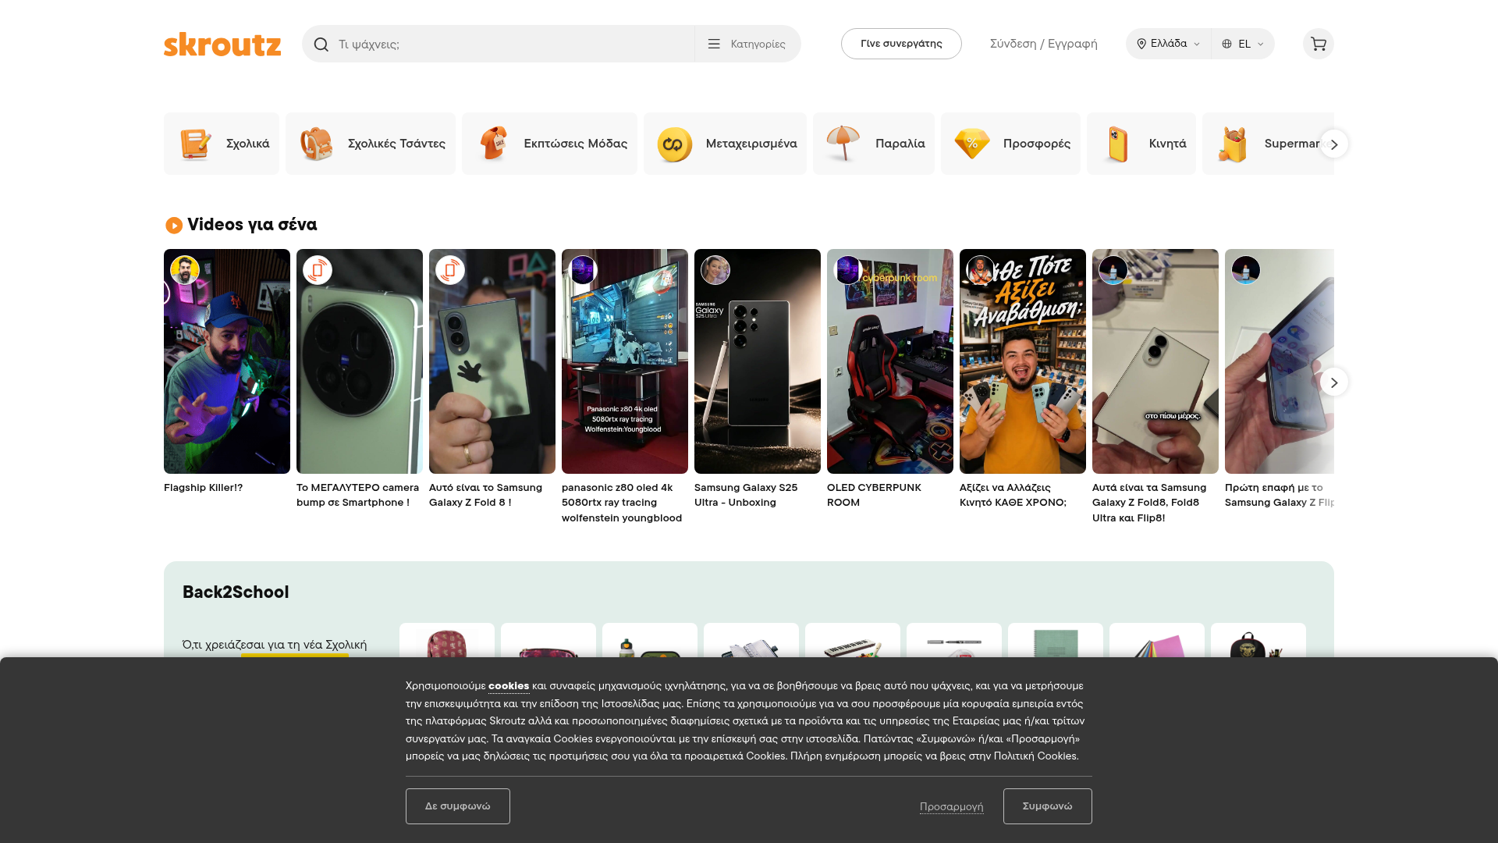Click the Supermarket grocery bag icon

[1234, 144]
